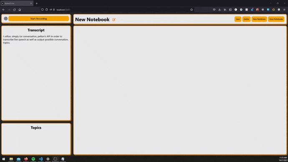Open the browser hamburger menu

(x=284, y=10)
